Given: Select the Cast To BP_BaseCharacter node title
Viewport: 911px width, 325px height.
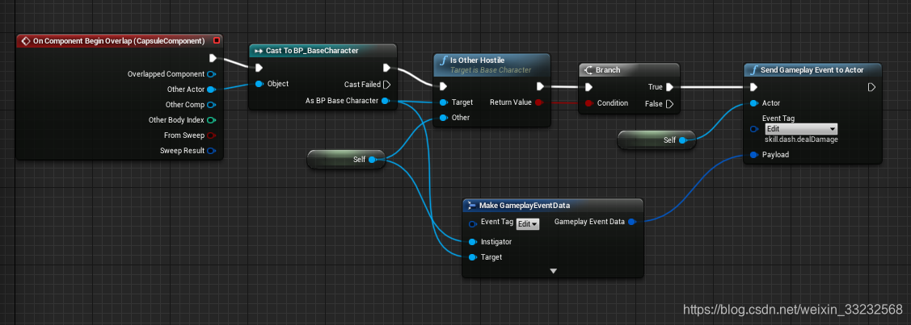Looking at the screenshot, I should tap(312, 50).
